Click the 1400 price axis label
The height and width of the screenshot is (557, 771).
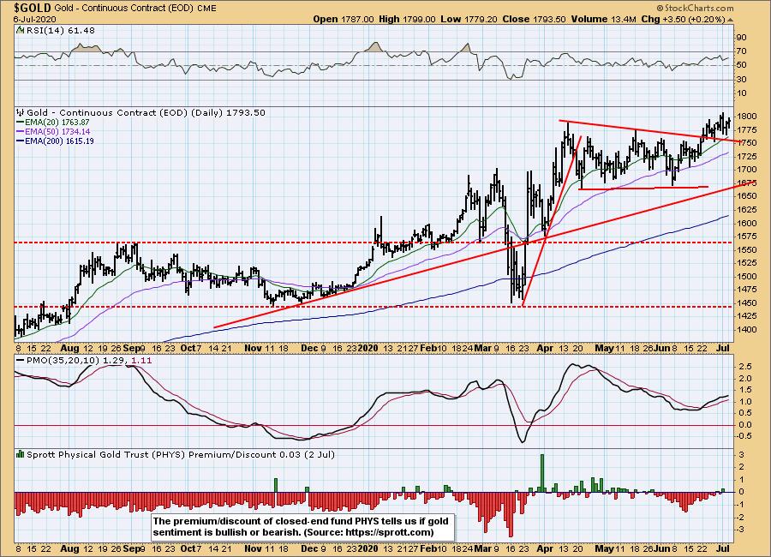point(746,329)
